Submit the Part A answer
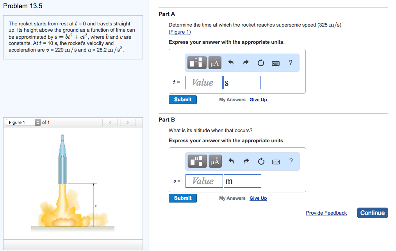 click(x=183, y=100)
